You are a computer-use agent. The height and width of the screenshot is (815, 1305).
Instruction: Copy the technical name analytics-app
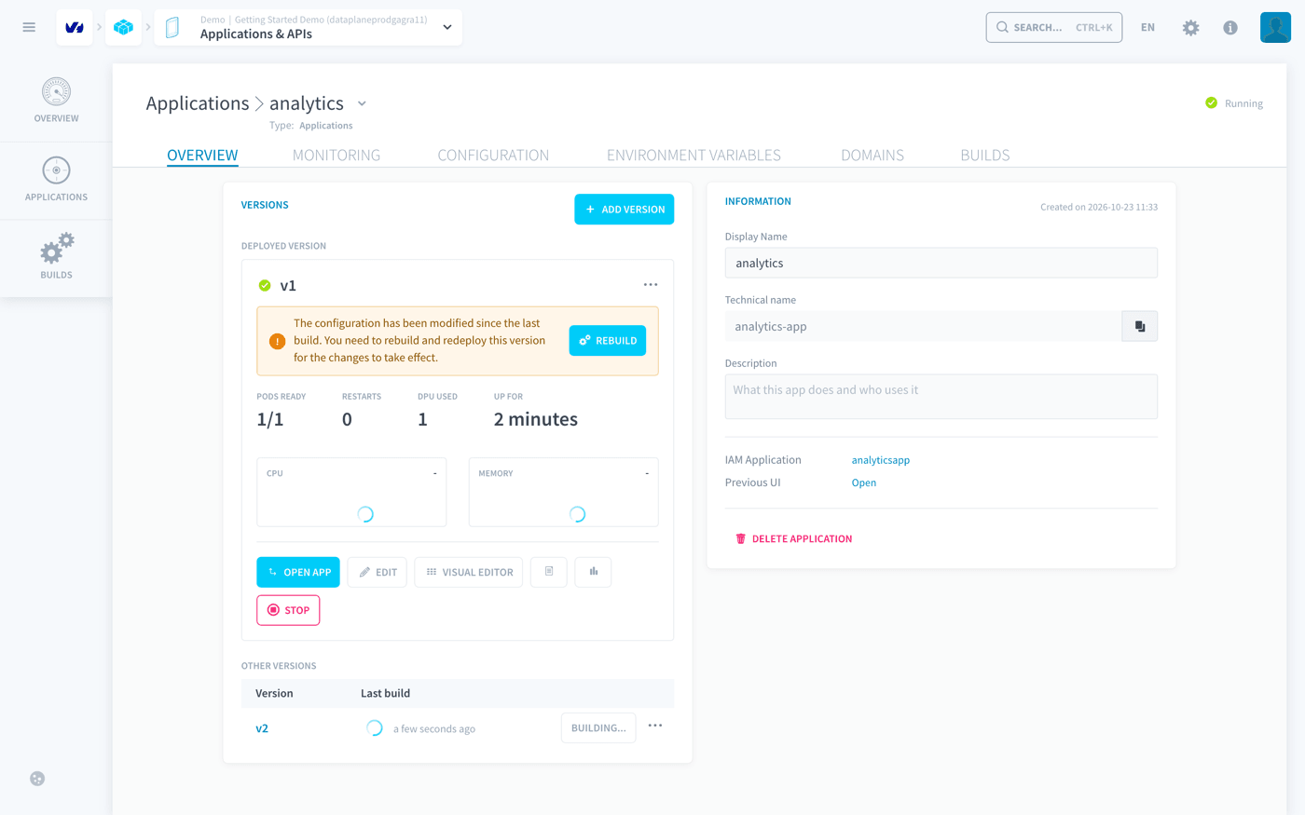[1139, 326]
